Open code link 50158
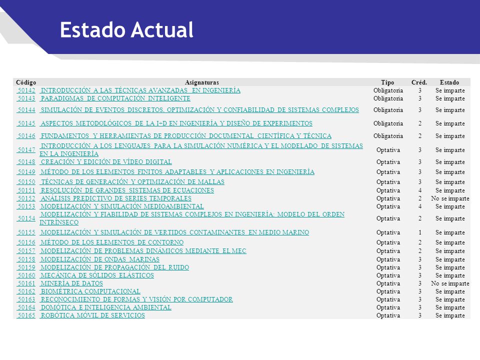Screen dimensions: 480x360 [x=26, y=259]
